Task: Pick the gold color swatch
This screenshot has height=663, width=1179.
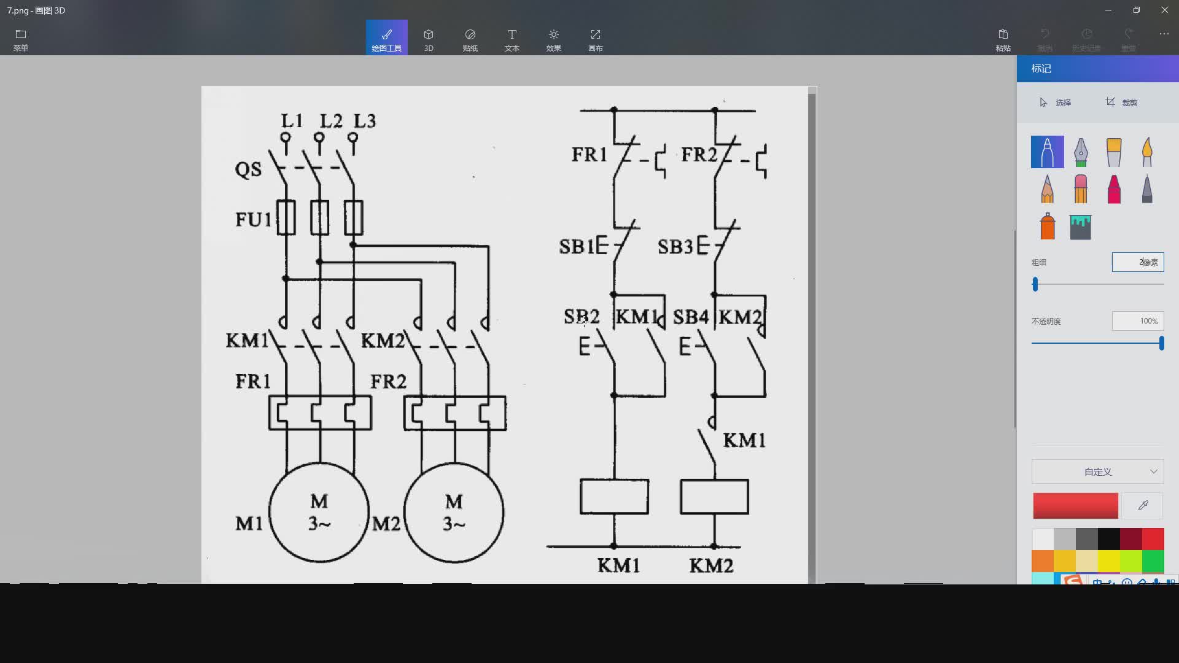Action: 1065,561
